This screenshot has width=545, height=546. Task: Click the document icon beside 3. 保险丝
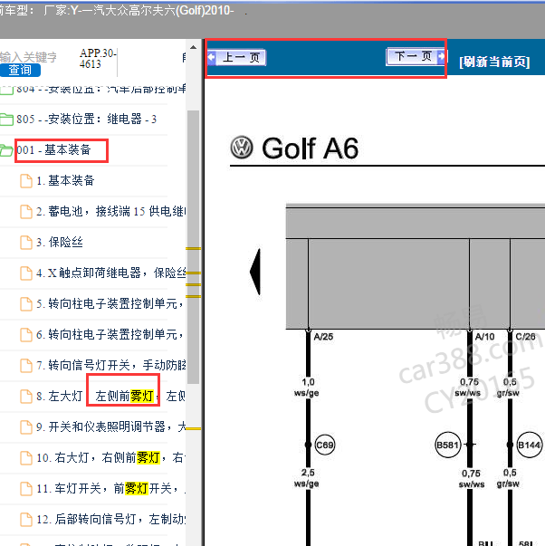(x=26, y=243)
